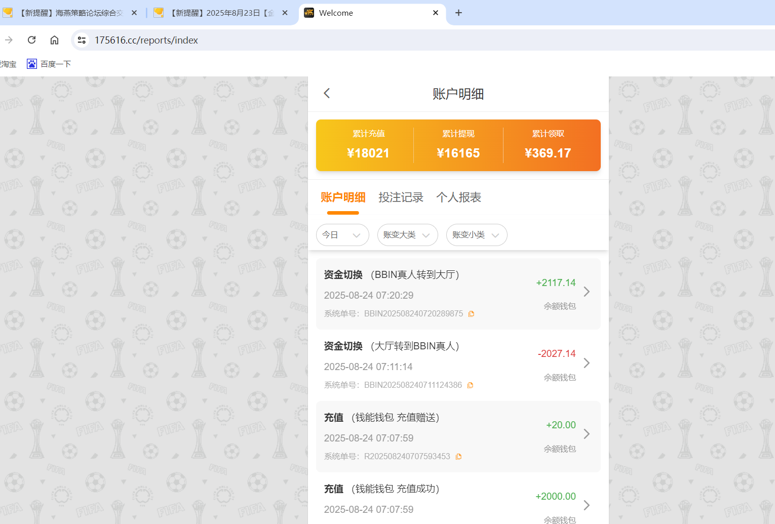Copy order number R202508240707593453
The height and width of the screenshot is (524, 775).
point(458,457)
